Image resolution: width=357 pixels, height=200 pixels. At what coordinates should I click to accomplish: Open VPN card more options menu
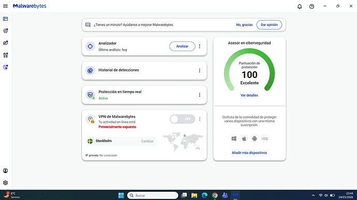pos(200,119)
